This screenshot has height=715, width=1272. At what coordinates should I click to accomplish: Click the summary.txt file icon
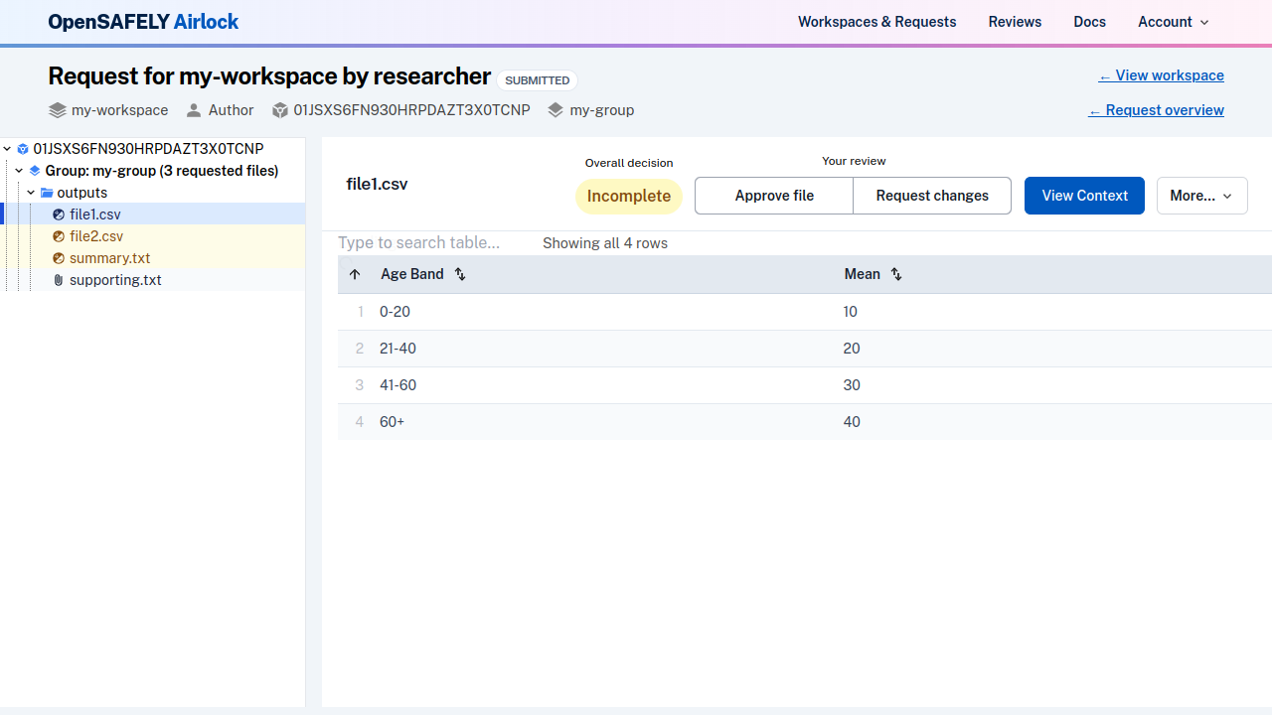pos(59,258)
